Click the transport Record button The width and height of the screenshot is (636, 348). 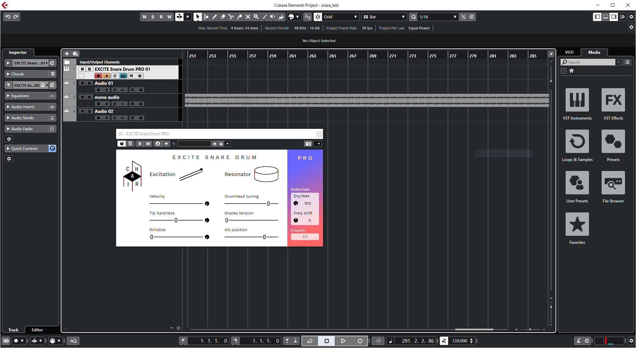(x=360, y=341)
